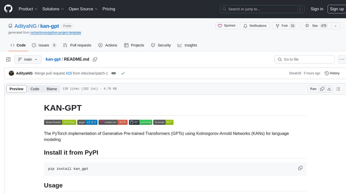This screenshot has width=346, height=194.
Task: Open rochacbruno/python-project-template link
Action: click(x=56, y=33)
